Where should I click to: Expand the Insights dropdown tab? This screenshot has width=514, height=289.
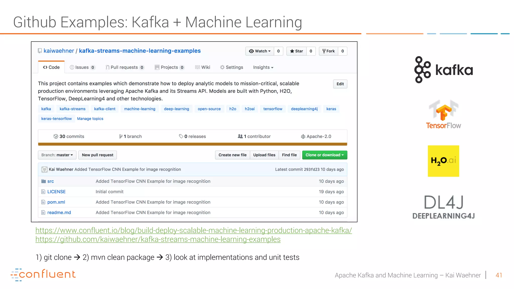coord(263,67)
